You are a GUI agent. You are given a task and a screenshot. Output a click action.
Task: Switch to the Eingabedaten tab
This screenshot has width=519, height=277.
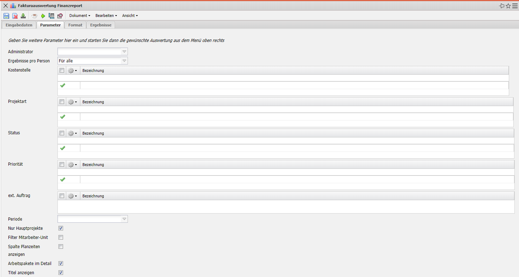19,25
